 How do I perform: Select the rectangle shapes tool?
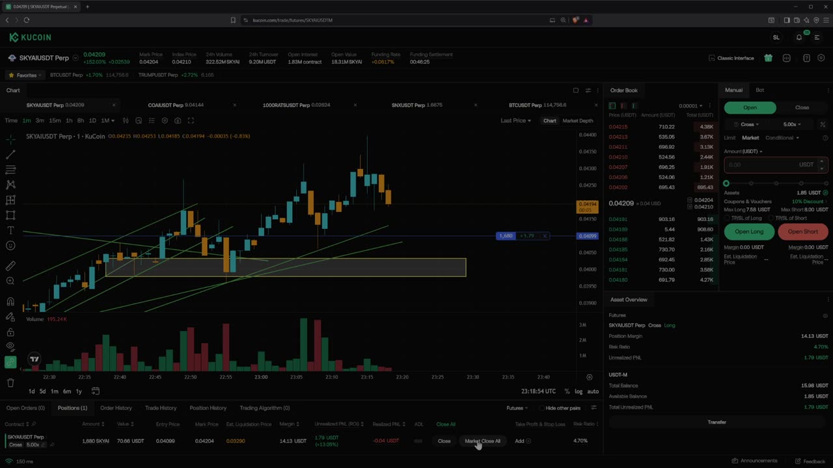[10, 215]
